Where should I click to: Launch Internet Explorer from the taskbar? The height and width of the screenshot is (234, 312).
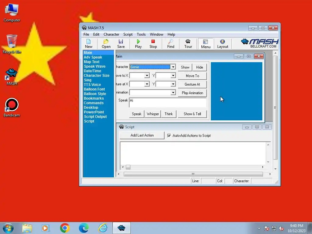(x=103, y=228)
